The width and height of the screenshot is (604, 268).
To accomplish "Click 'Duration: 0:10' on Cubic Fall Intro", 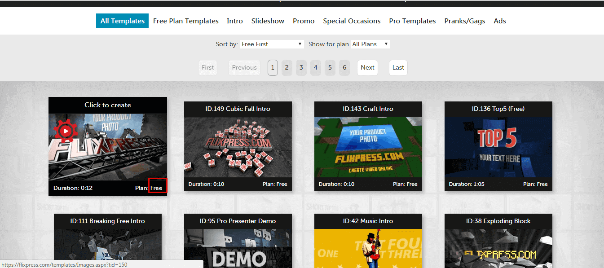I will (x=206, y=184).
